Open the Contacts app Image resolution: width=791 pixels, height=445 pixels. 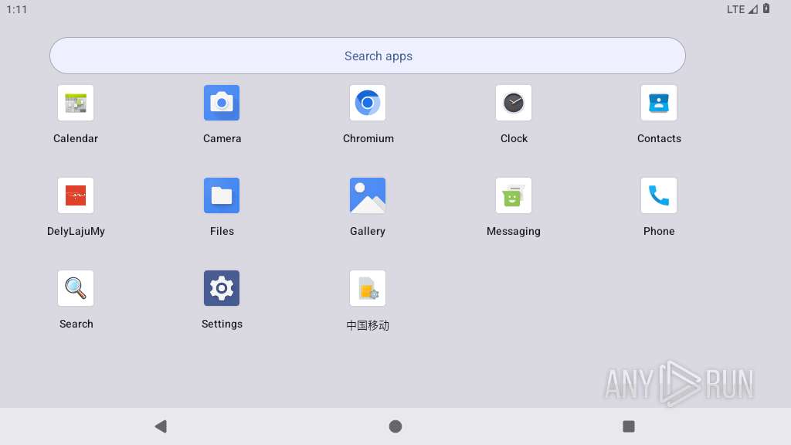pos(659,103)
